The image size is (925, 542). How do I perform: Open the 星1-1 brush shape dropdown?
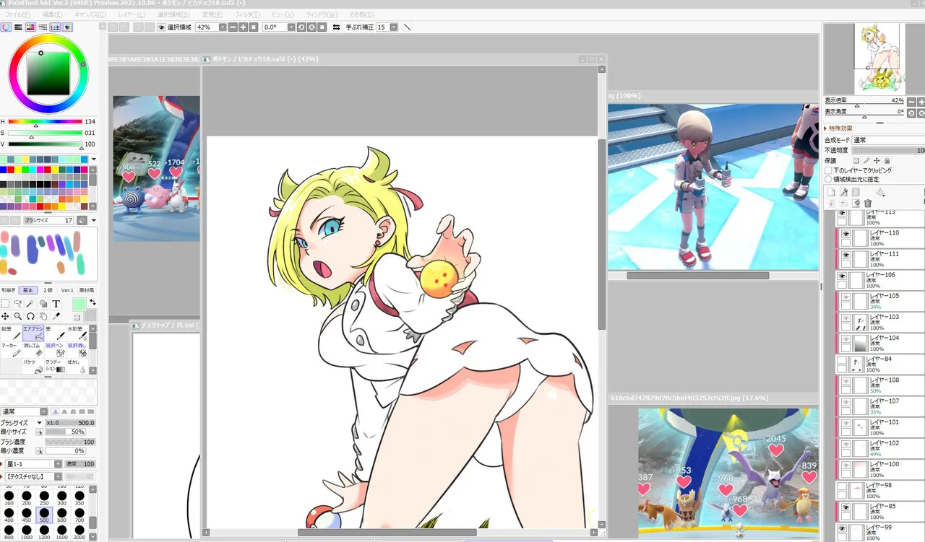coord(58,464)
